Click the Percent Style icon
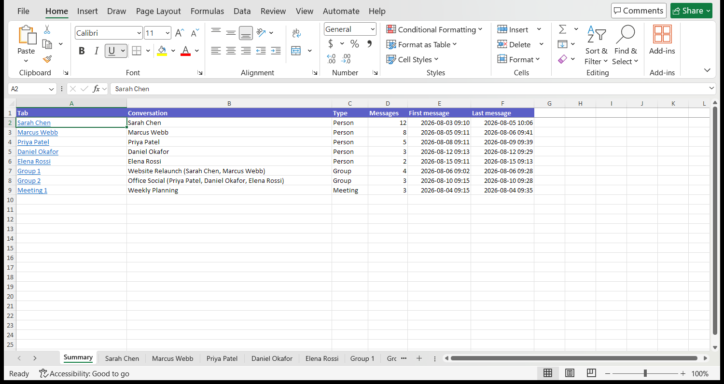This screenshot has height=384, width=724. (x=355, y=44)
